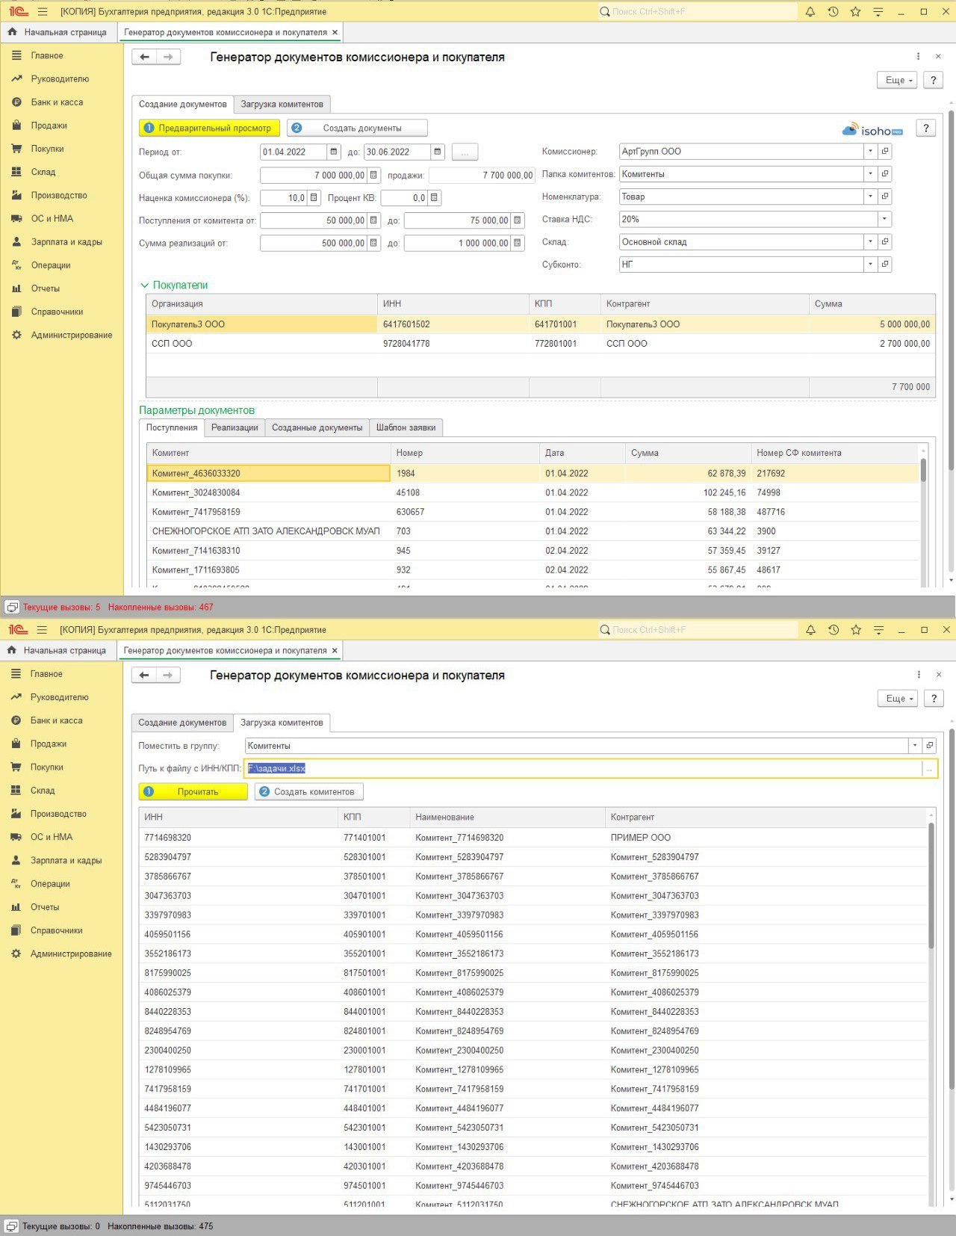Image resolution: width=956 pixels, height=1236 pixels.
Task: Click Номер СФ комитента column header
Action: click(x=834, y=453)
